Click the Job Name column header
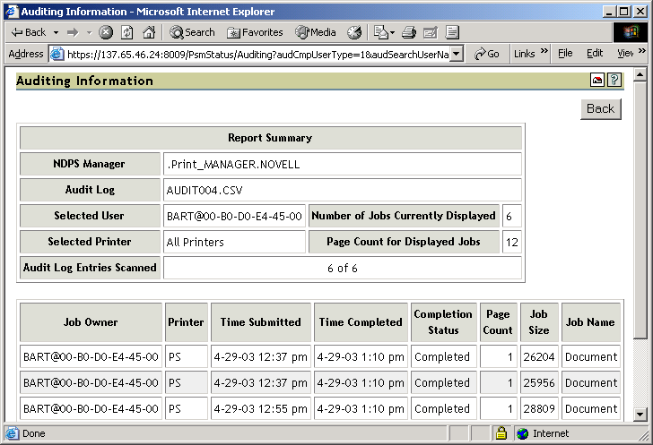 [x=590, y=322]
